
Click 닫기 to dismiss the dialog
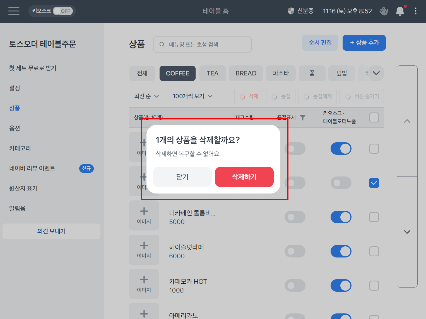tap(182, 177)
